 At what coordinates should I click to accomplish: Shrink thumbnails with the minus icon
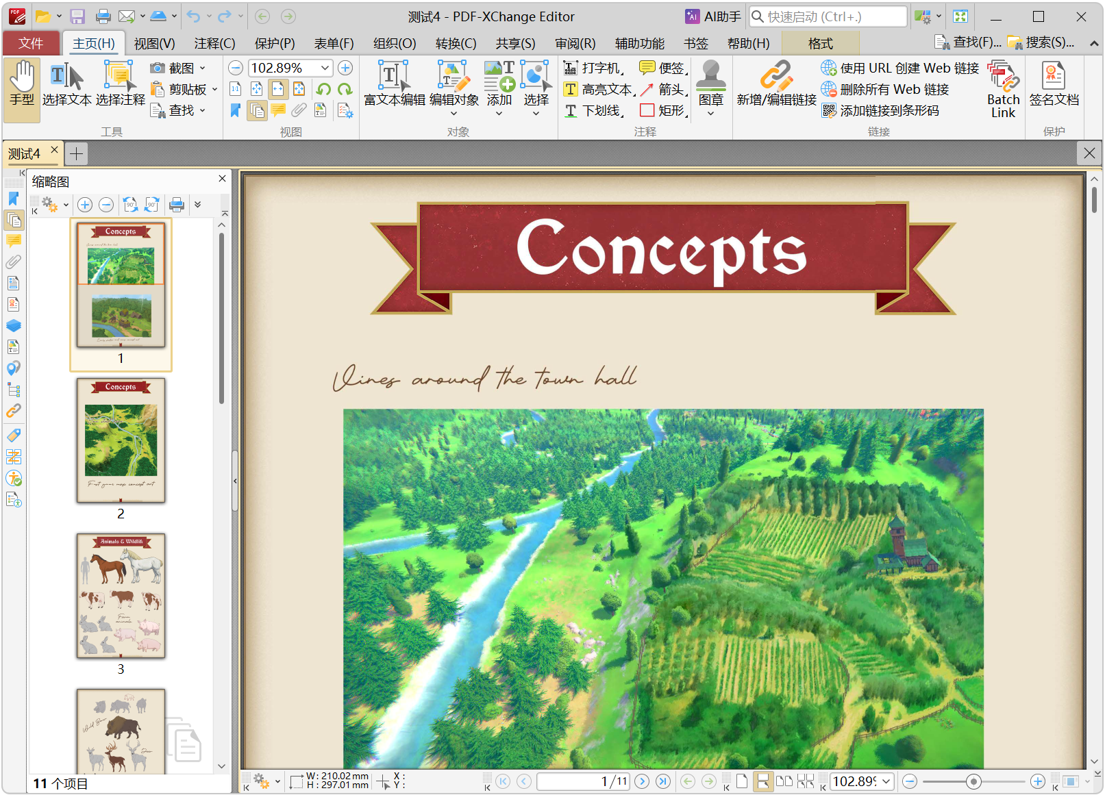pyautogui.click(x=106, y=204)
